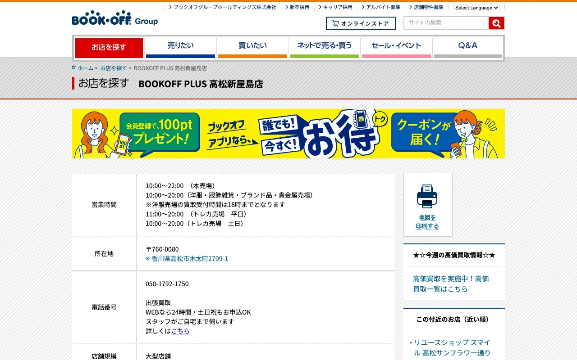Select the postal code 〒760-0080

(162, 249)
